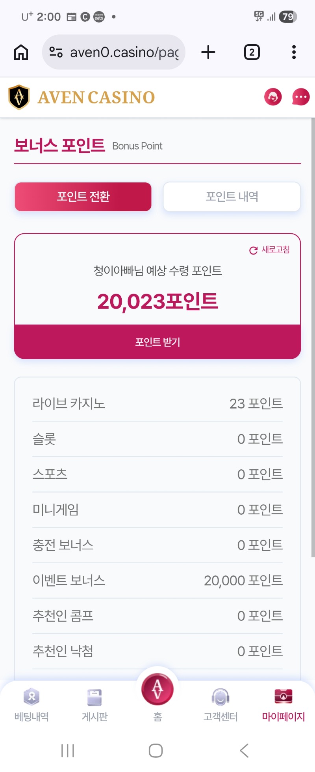Open a new browser tab with plus icon

(x=208, y=52)
